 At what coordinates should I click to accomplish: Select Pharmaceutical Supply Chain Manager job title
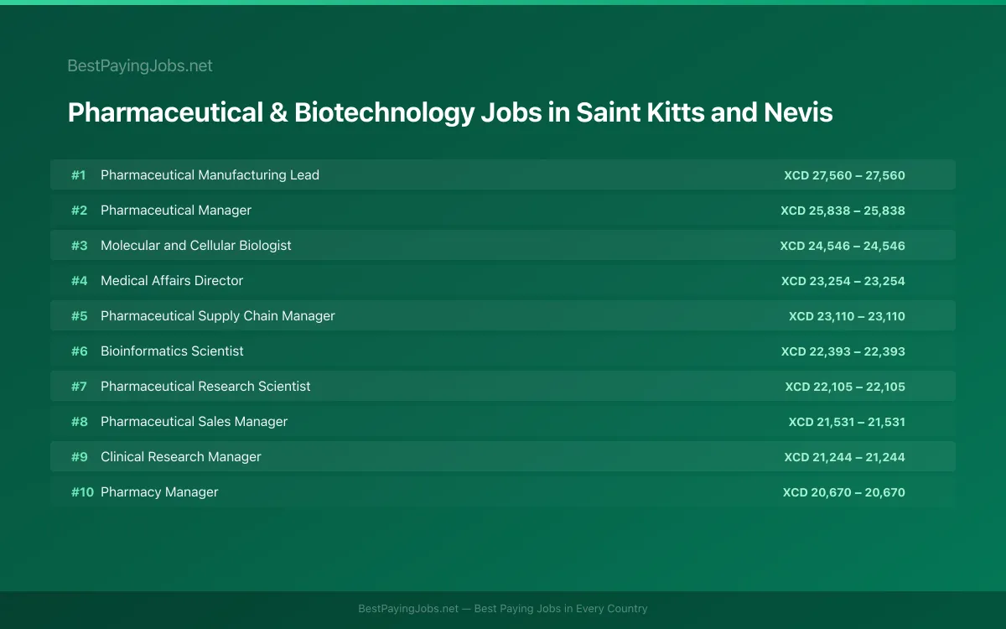218,316
